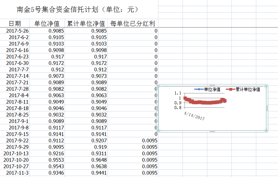Click the chart's right-middle resize handle
The width and height of the screenshot is (278, 177).
(267, 108)
